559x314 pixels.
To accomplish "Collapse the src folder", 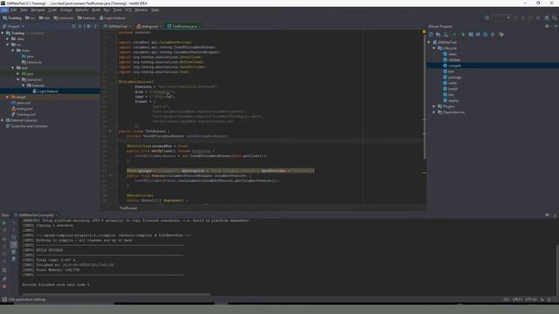I will pyautogui.click(x=8, y=44).
